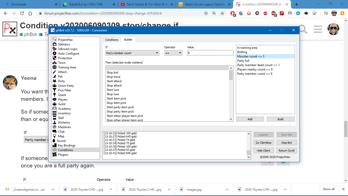
Task: Open the Inventory sidebar icon
Action: [x=55, y=113]
